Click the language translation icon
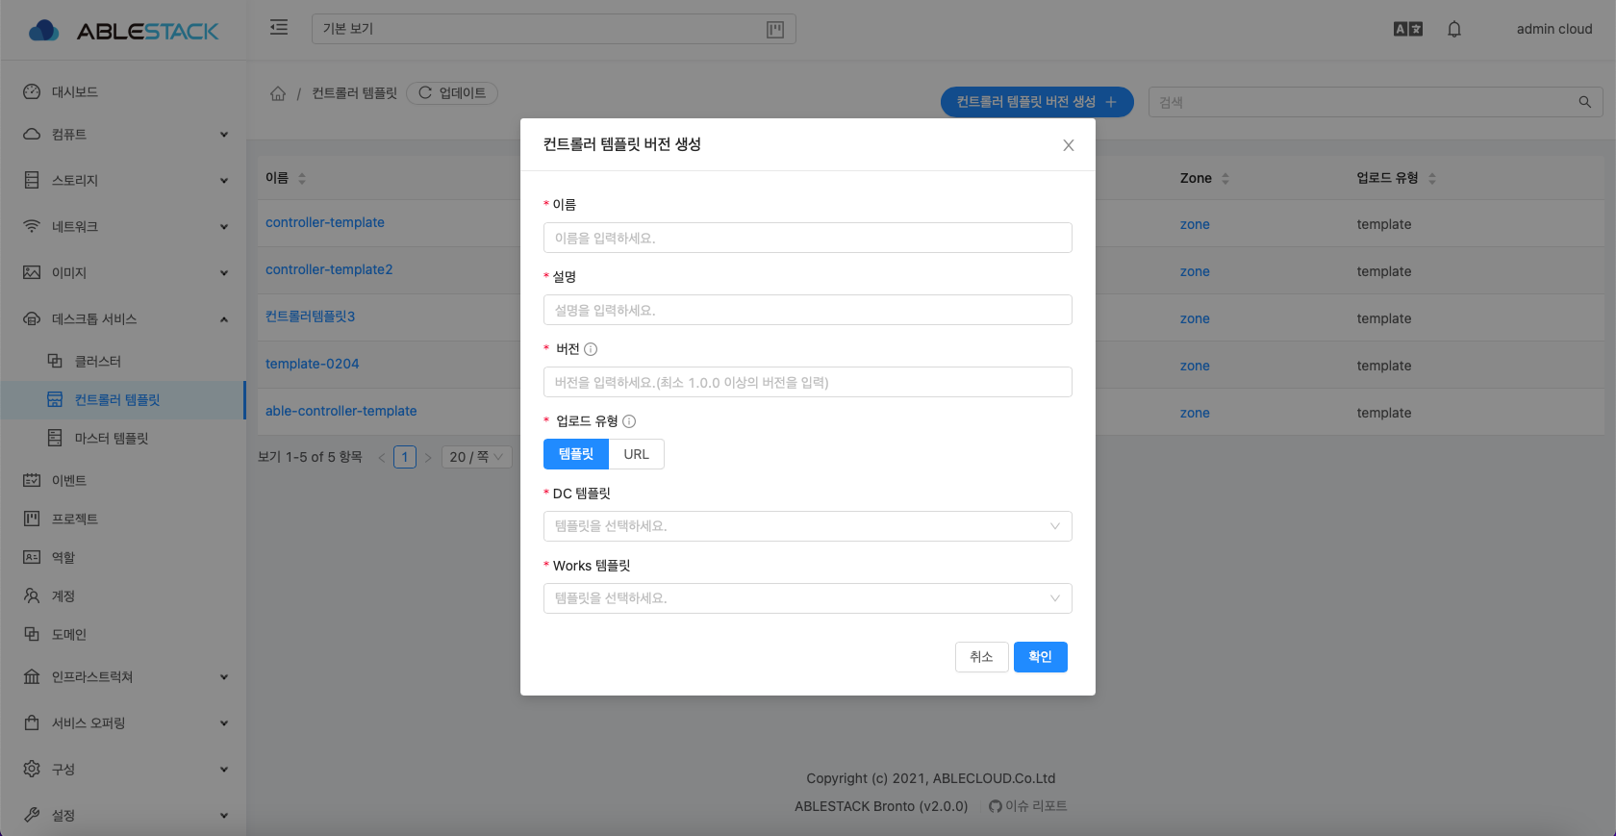Image resolution: width=1616 pixels, height=836 pixels. (x=1407, y=29)
